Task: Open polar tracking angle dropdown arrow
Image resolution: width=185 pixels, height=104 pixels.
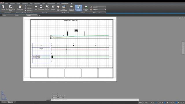Action: tap(148, 103)
